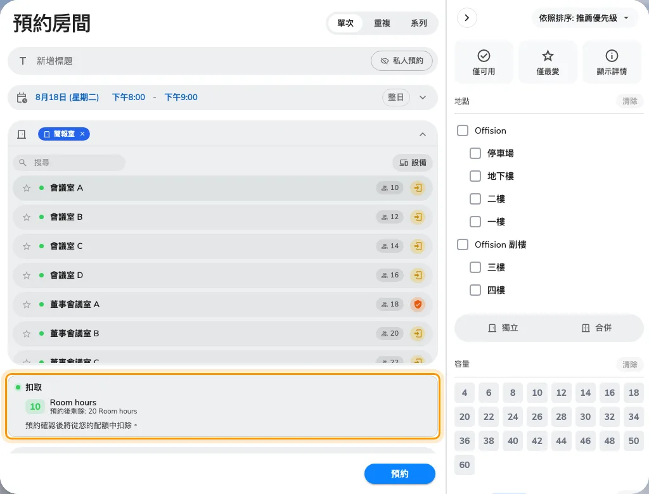Check the 停車場 checkbox
Screen dimensions: 649x494
click(x=475, y=153)
